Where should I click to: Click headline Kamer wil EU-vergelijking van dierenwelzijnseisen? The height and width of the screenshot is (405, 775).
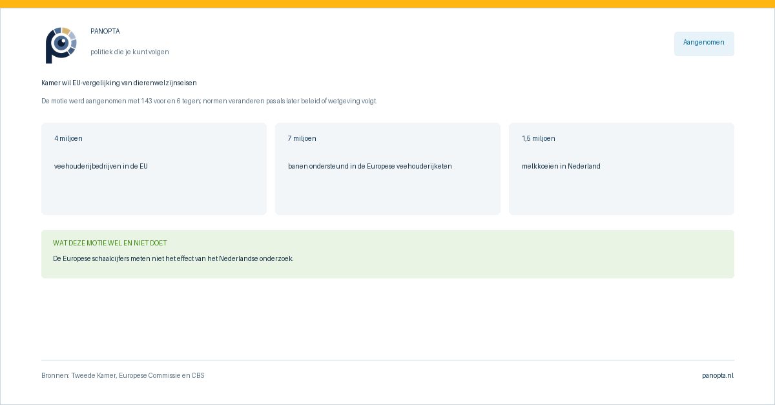point(119,83)
